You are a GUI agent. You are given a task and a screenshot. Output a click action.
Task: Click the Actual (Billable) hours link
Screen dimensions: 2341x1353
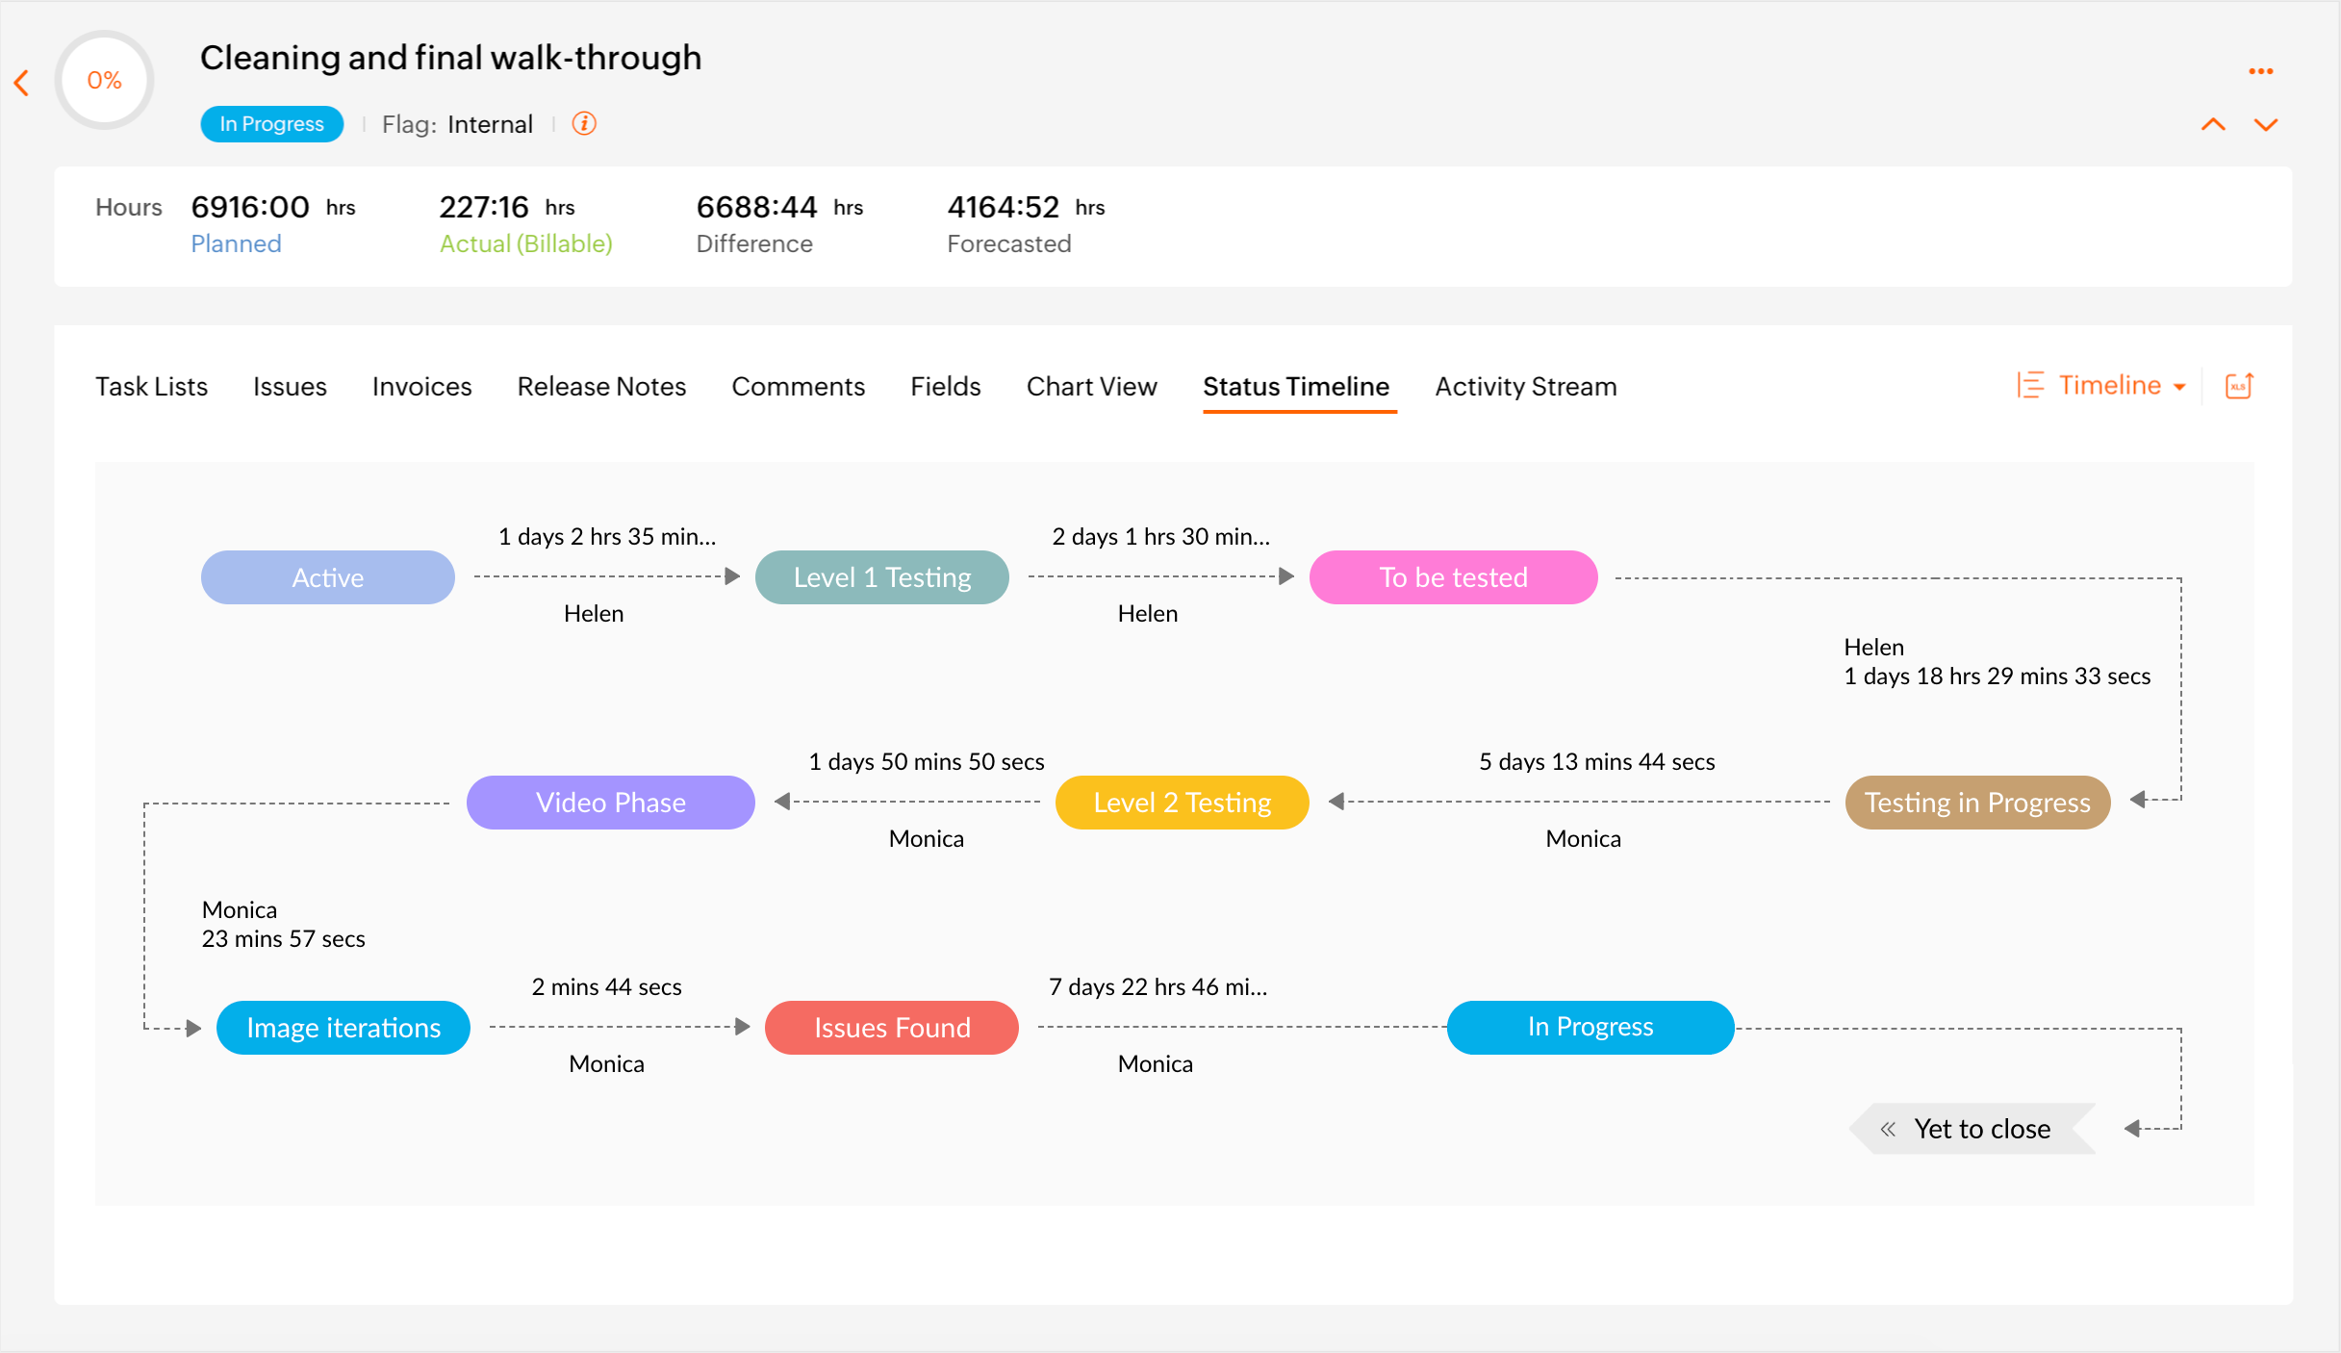click(525, 243)
